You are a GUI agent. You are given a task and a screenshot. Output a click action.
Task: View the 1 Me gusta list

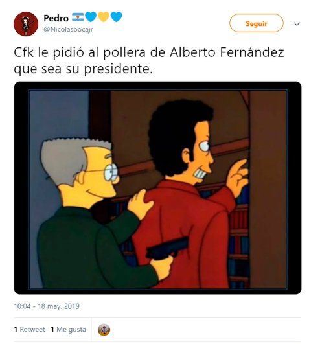click(x=68, y=329)
